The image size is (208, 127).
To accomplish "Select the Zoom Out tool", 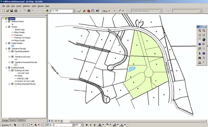I will tap(204, 30).
